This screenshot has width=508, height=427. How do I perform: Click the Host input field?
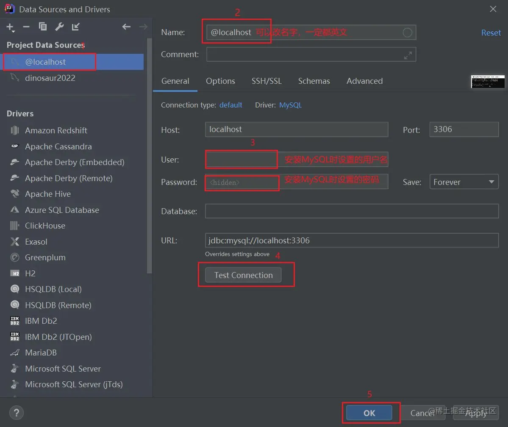point(297,129)
